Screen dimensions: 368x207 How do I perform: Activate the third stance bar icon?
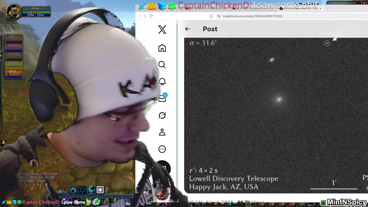click(91, 190)
